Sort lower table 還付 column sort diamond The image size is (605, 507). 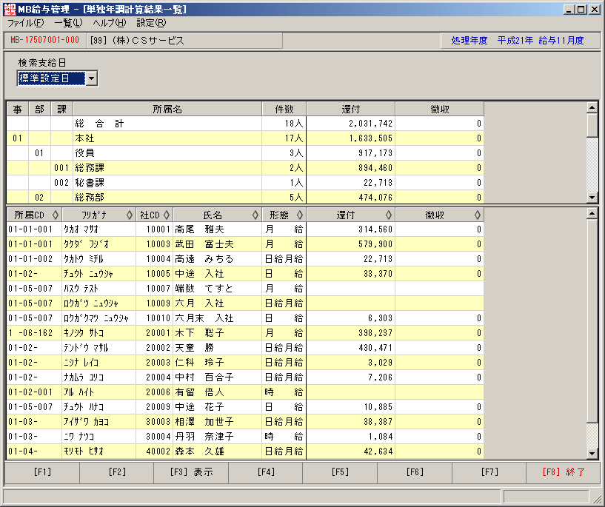tap(388, 215)
